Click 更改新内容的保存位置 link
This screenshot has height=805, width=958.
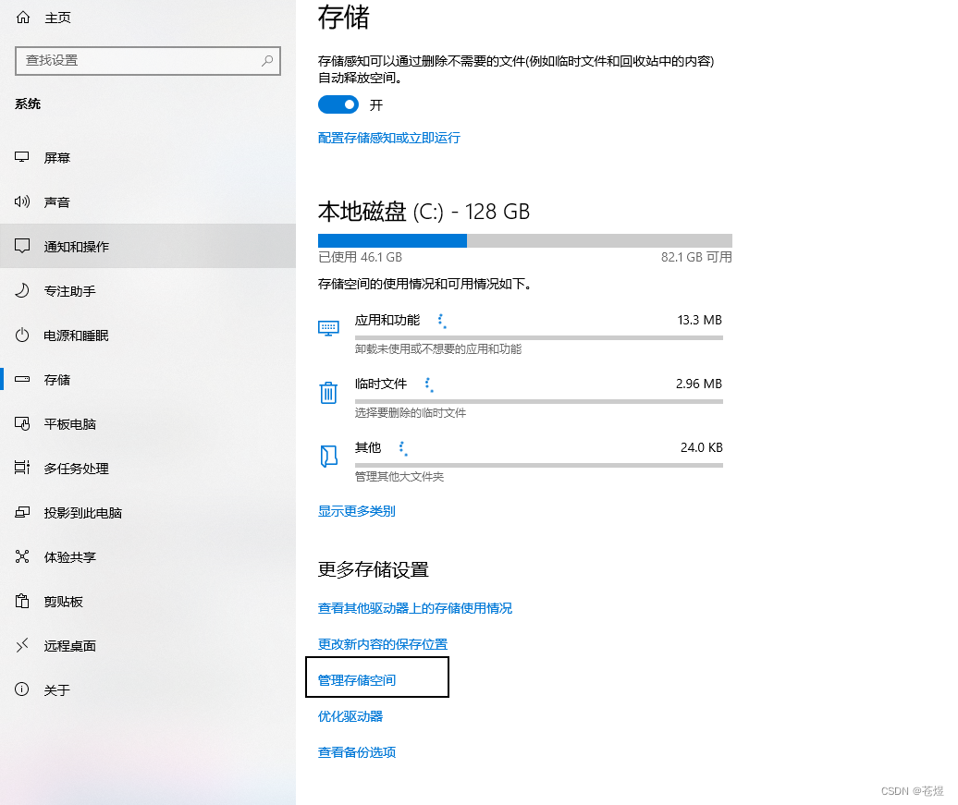383,644
